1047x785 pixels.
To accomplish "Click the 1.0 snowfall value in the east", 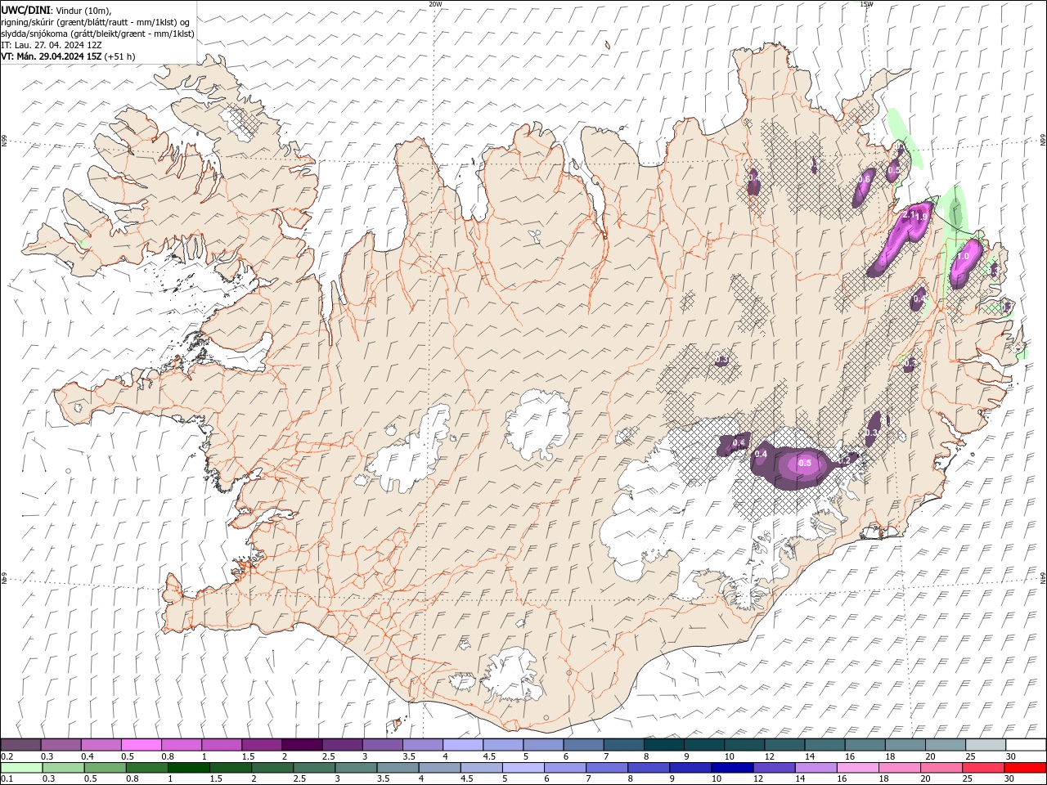I will click(x=963, y=256).
